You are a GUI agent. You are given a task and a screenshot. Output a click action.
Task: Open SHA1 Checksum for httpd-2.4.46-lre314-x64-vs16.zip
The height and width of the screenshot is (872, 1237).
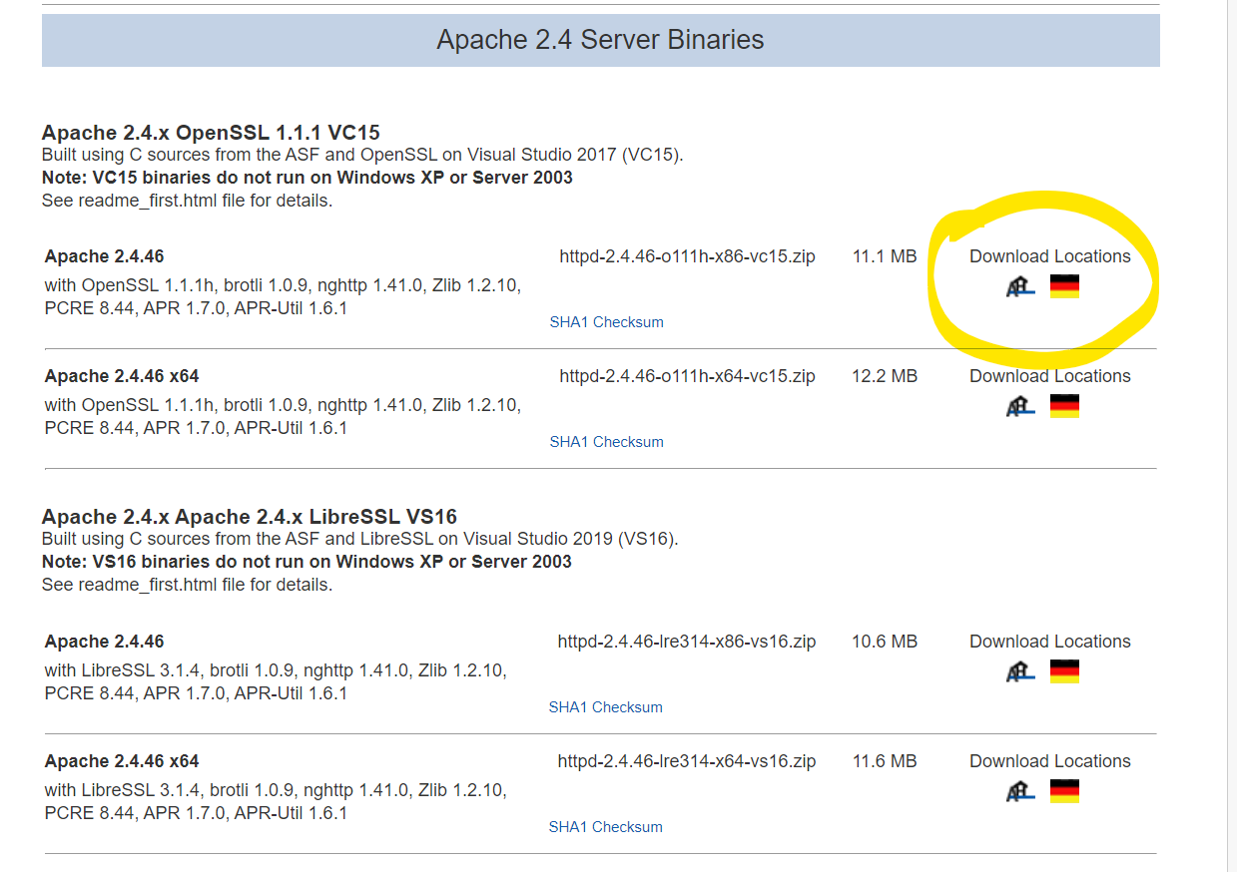coord(605,827)
